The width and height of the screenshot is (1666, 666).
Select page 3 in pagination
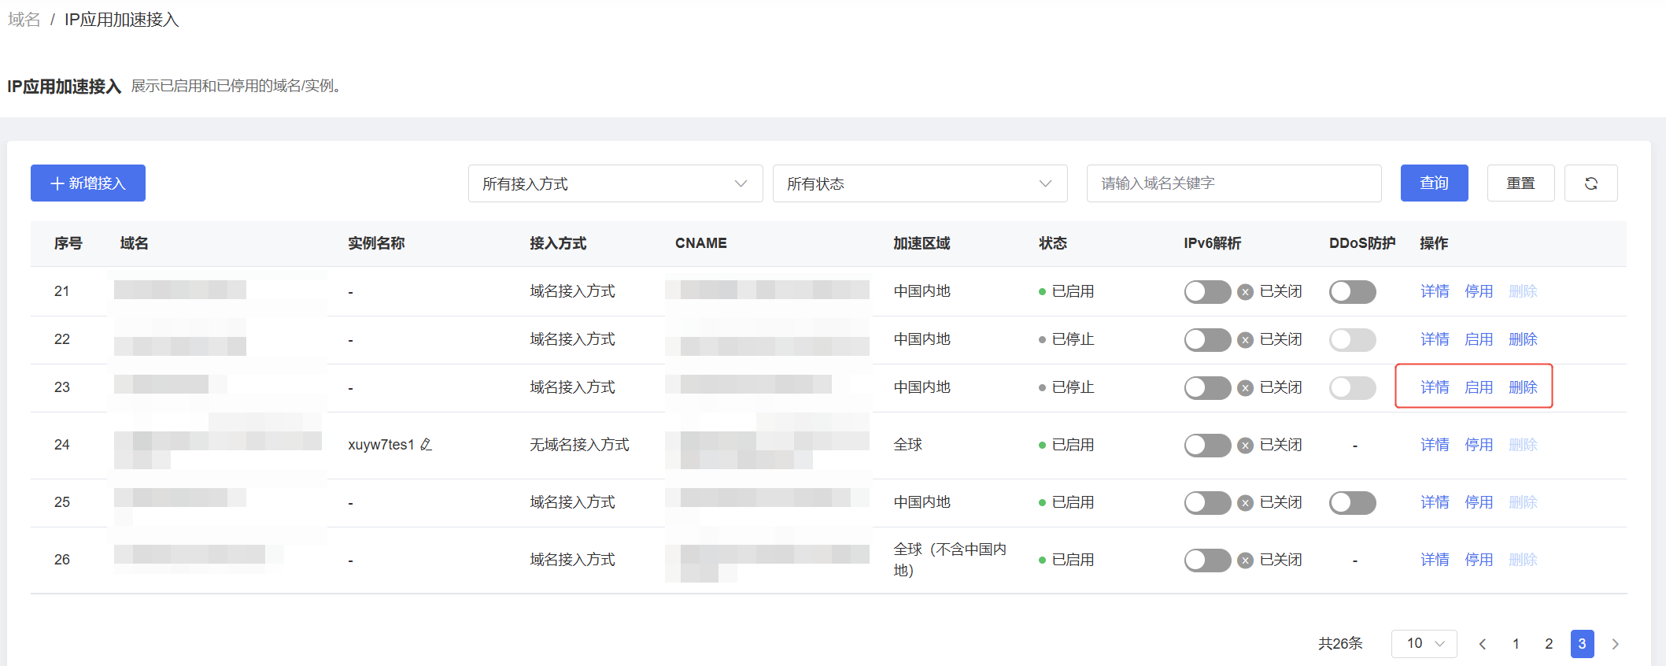point(1582,644)
